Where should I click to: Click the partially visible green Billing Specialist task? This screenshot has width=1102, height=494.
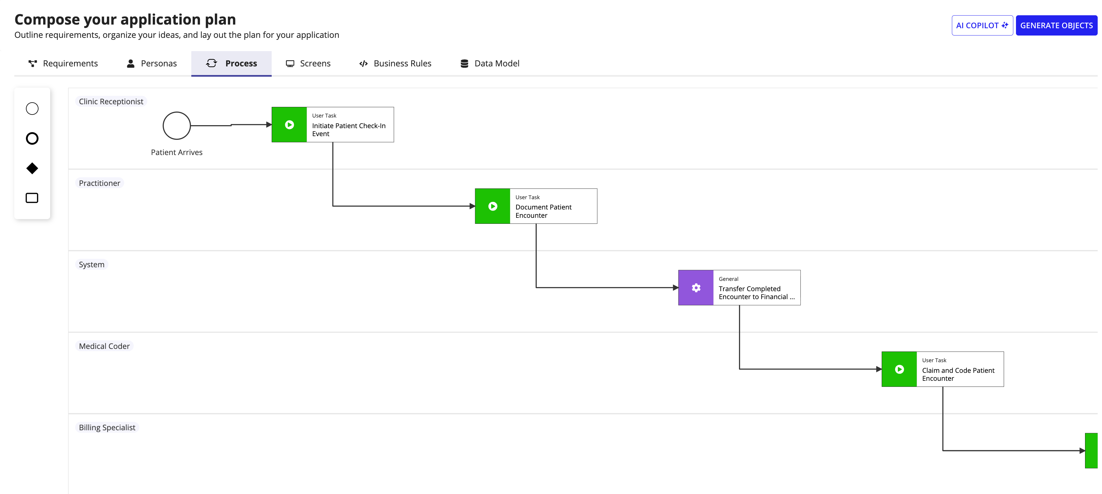1091,451
